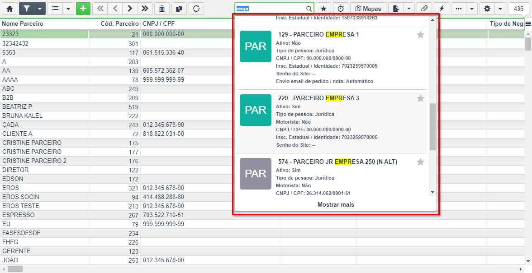532x273 pixels.
Task: Click the results list scrollbar thumb
Action: tap(432, 127)
